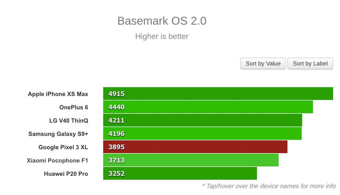Tap the Xiaomi Pocophone F1 label
The image size is (340, 195).
[57, 161]
